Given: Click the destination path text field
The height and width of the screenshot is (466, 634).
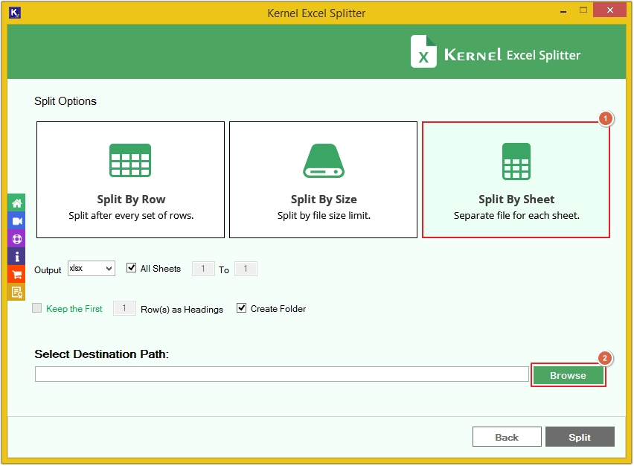Looking at the screenshot, I should [282, 374].
